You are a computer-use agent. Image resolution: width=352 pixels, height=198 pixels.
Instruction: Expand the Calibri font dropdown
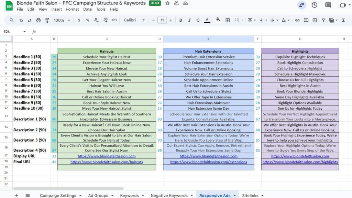tap(134, 20)
